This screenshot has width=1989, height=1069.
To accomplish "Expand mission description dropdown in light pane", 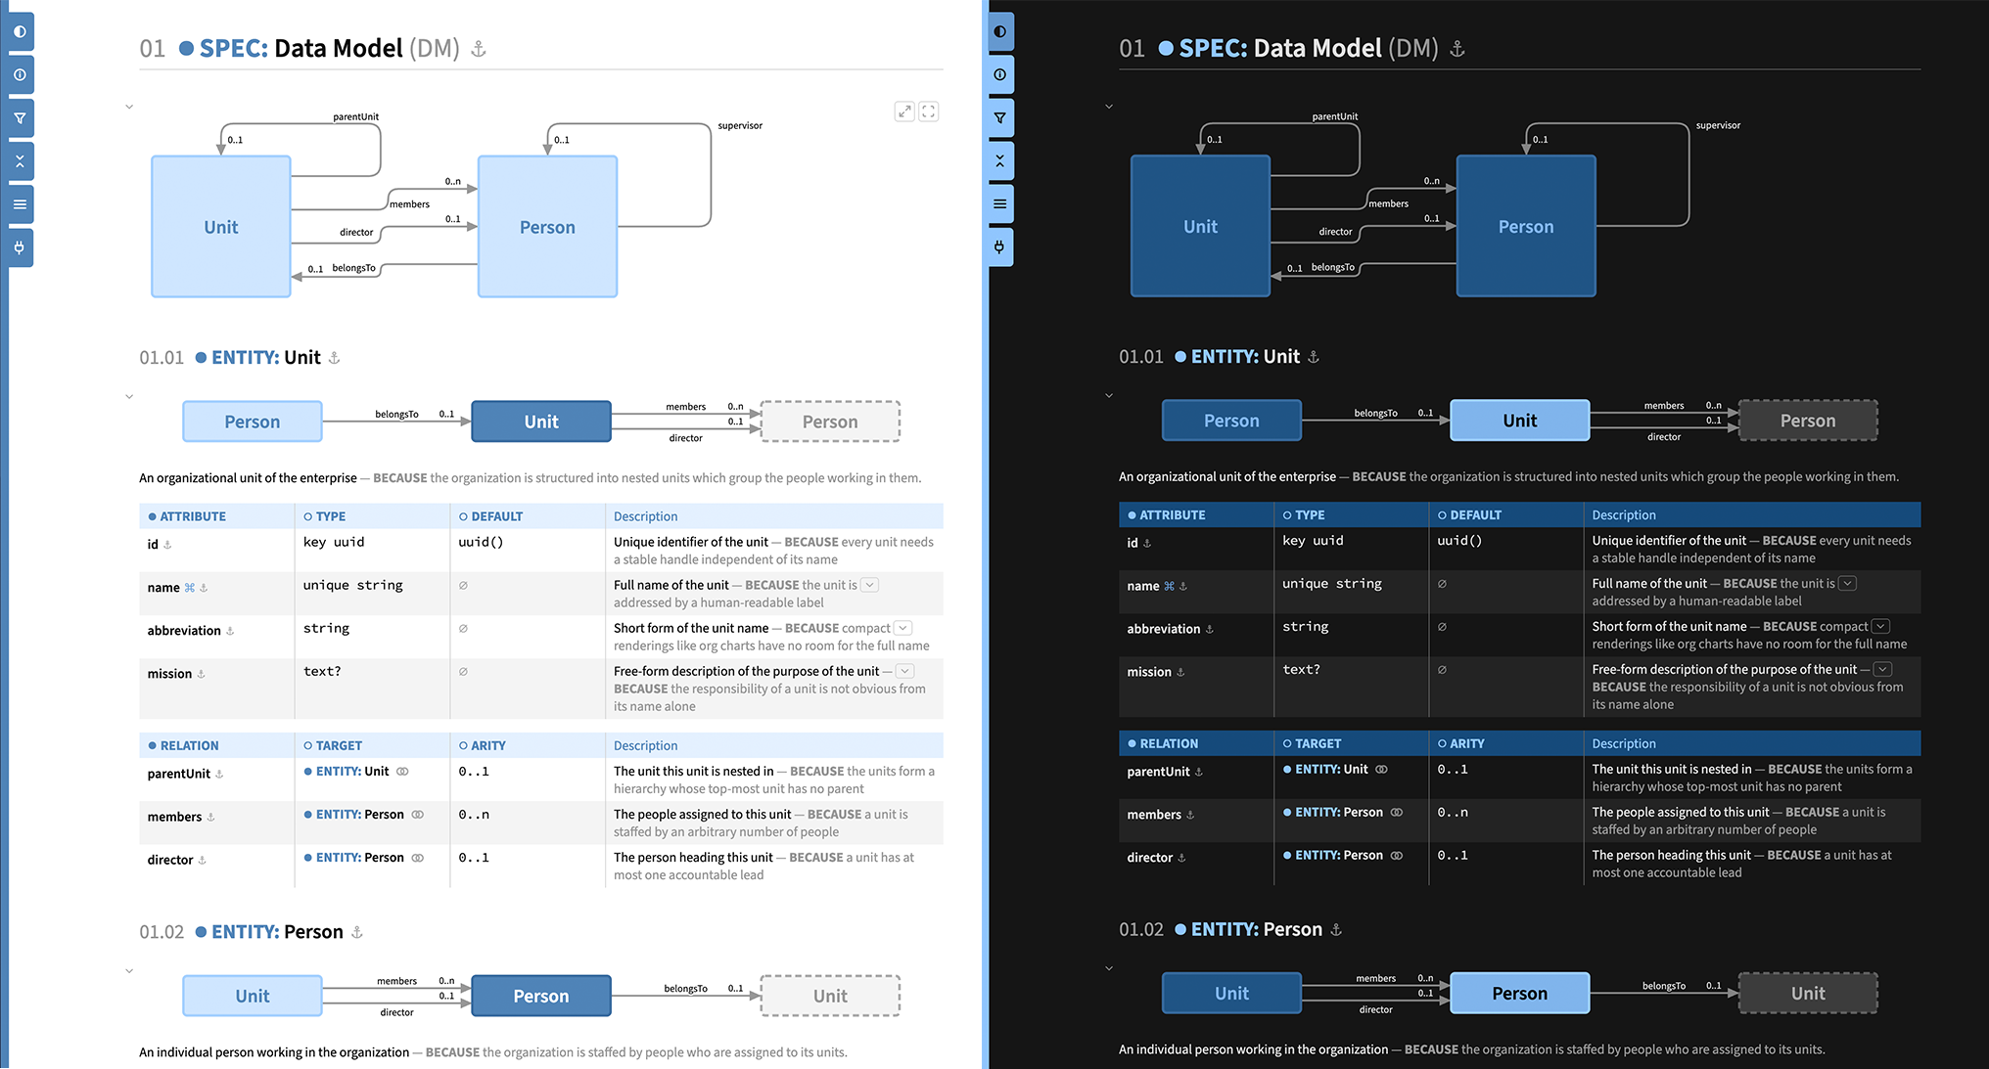I will (905, 671).
